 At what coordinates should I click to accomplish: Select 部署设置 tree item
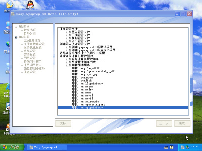pyautogui.click(x=30, y=55)
